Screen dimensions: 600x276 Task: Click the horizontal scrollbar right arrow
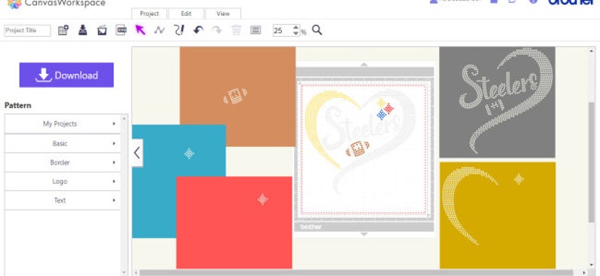click(x=584, y=272)
